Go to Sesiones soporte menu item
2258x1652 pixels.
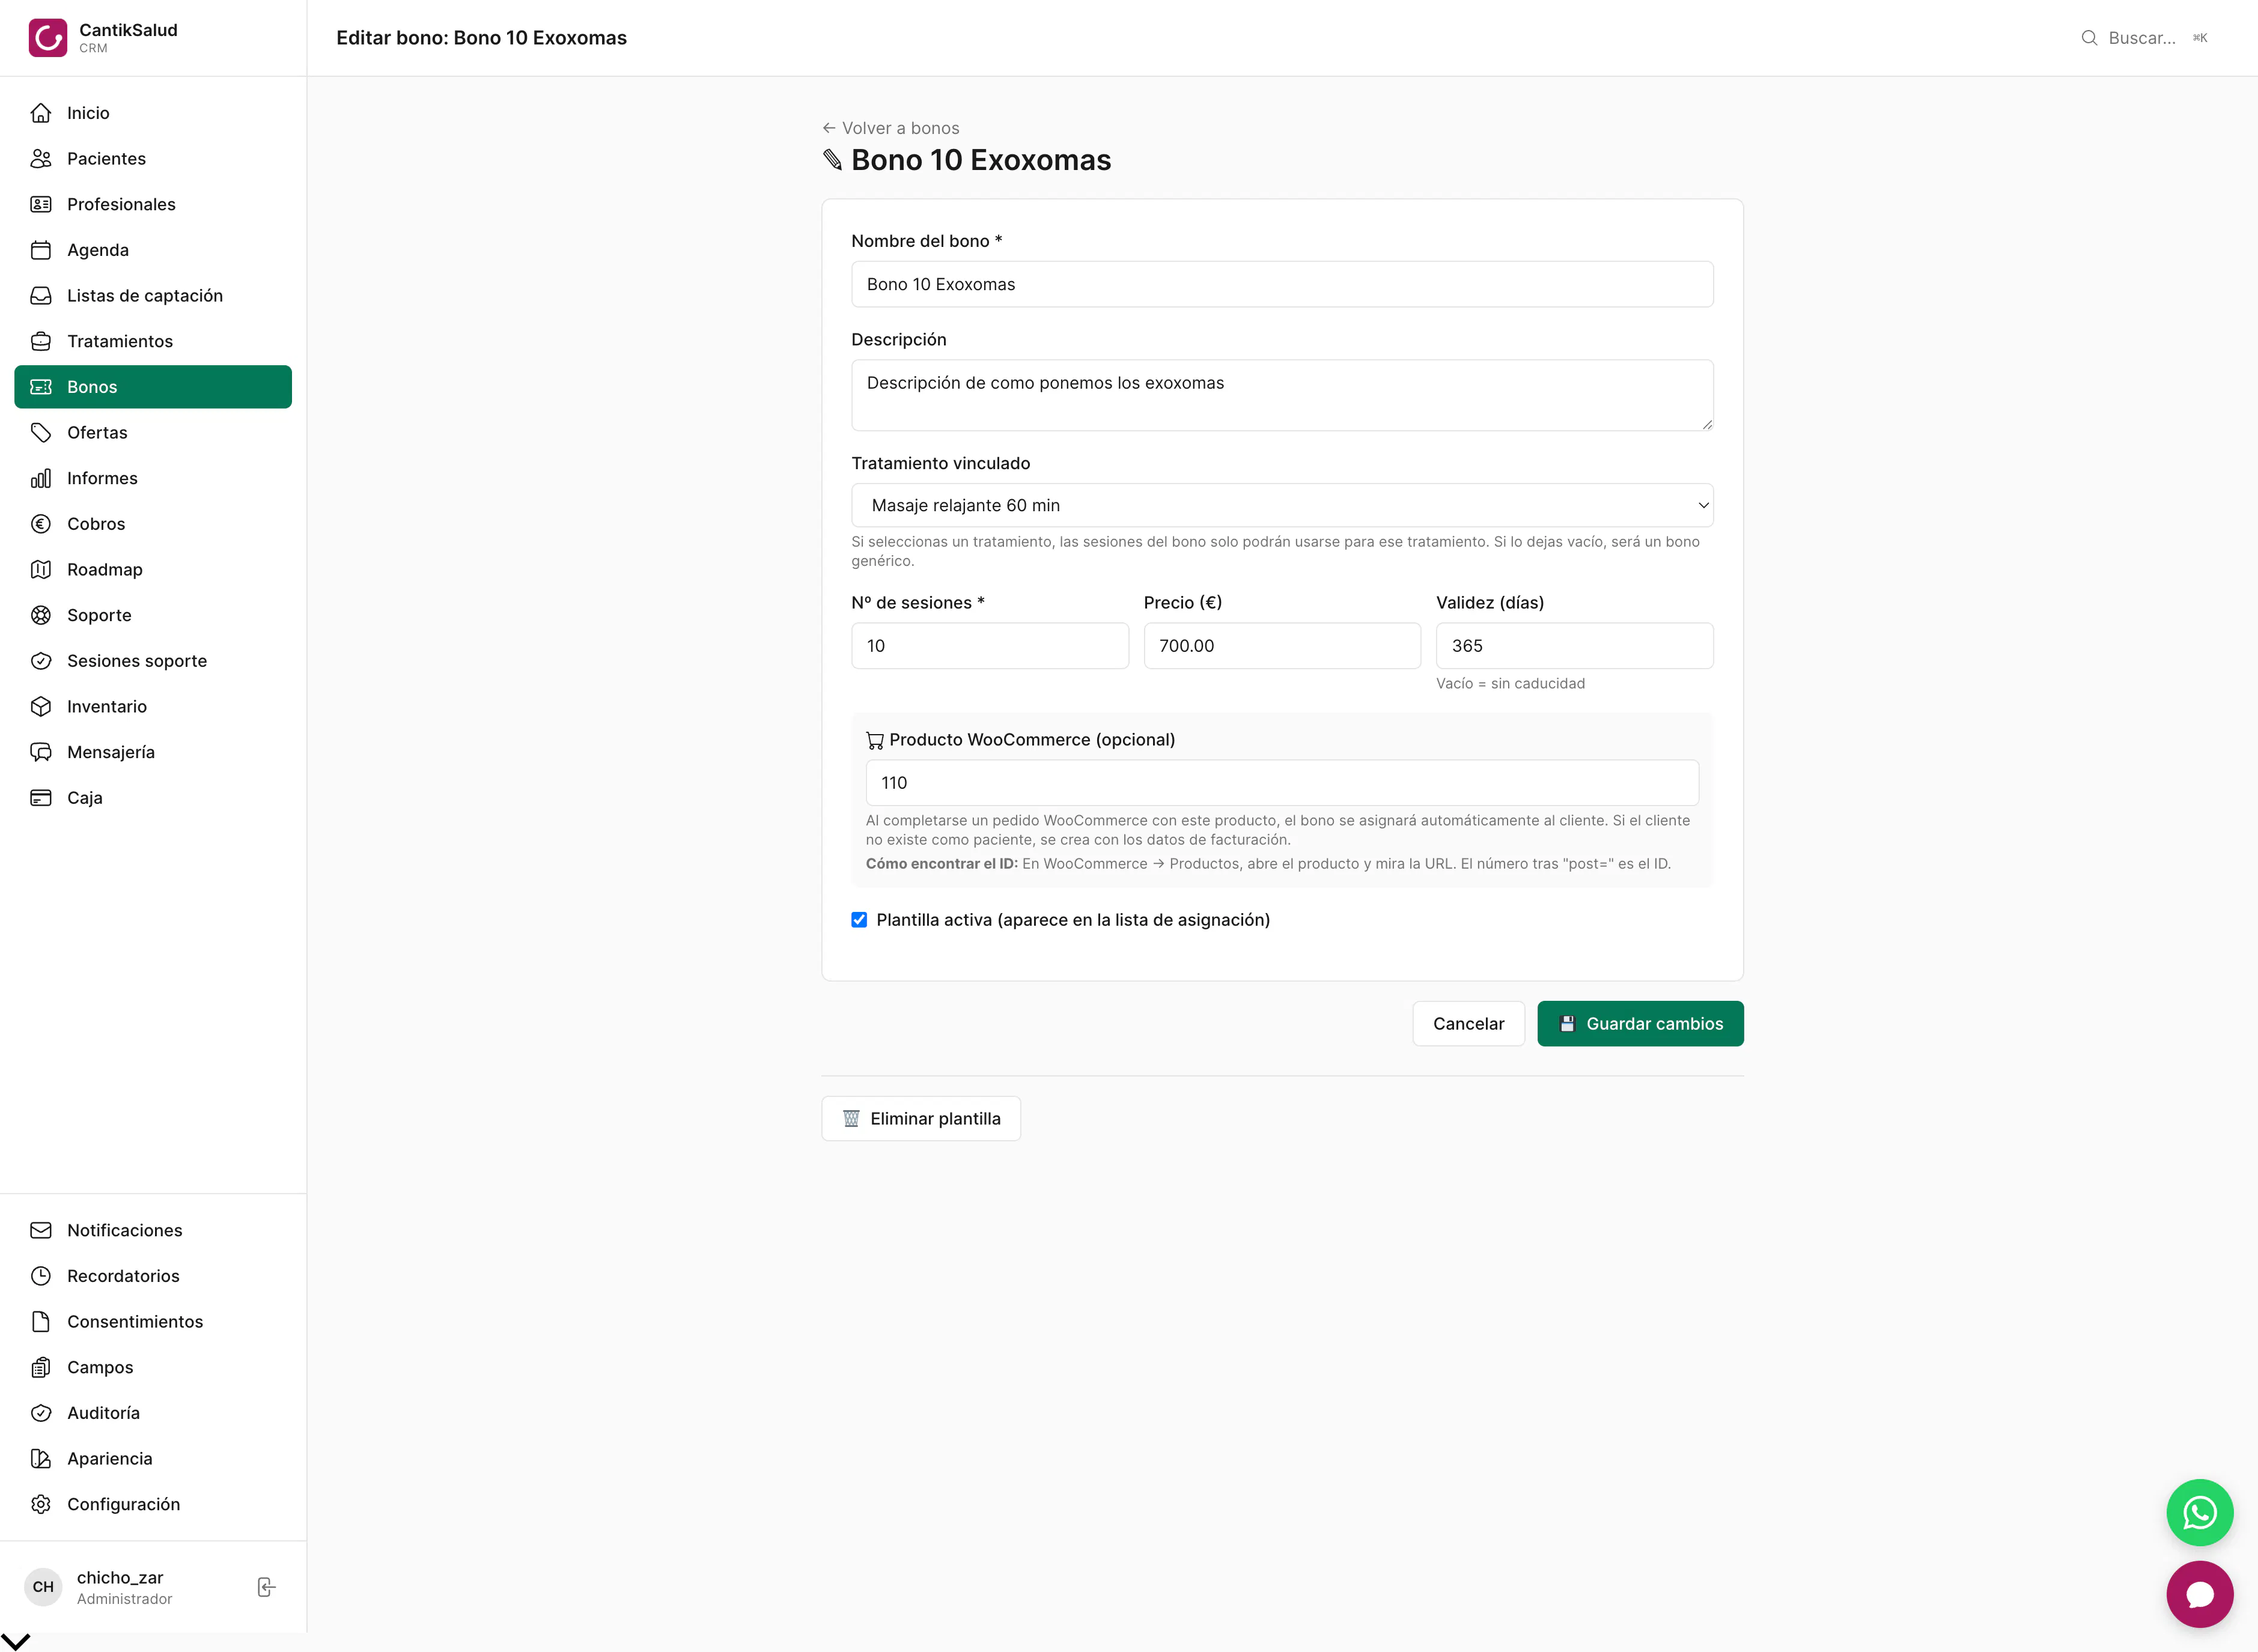point(153,661)
